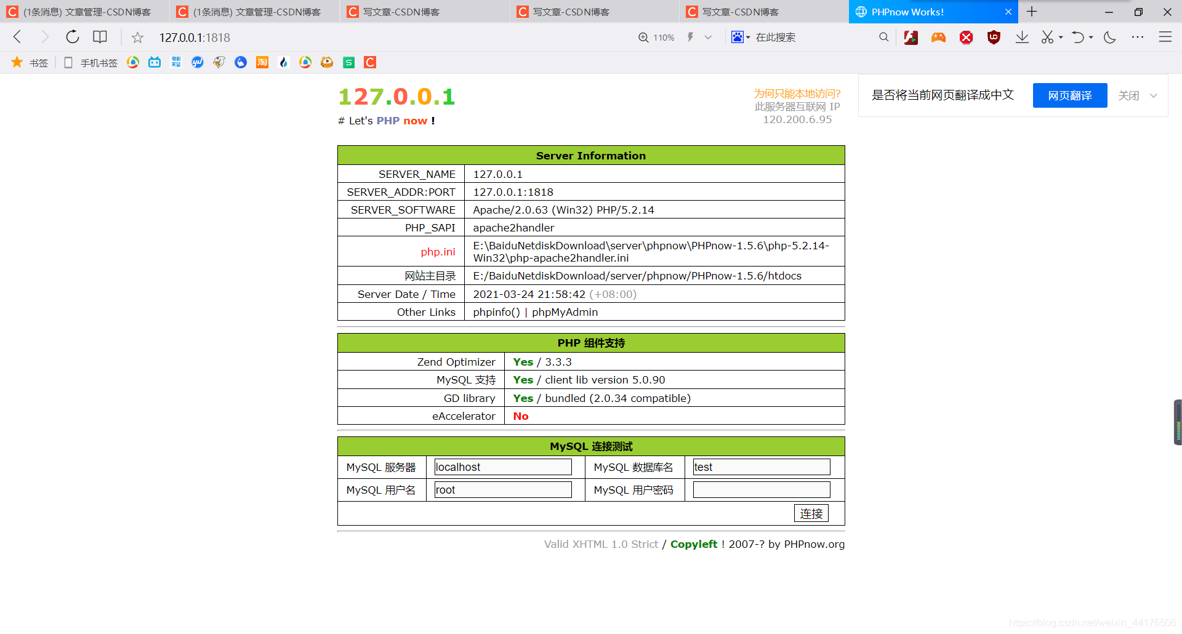The width and height of the screenshot is (1182, 634).
Task: Click MySQL 用户名 root field
Action: click(x=503, y=490)
